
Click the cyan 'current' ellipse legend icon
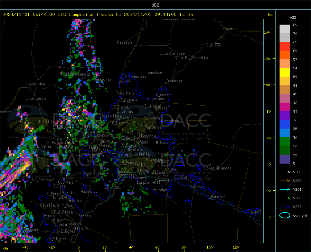(285, 215)
